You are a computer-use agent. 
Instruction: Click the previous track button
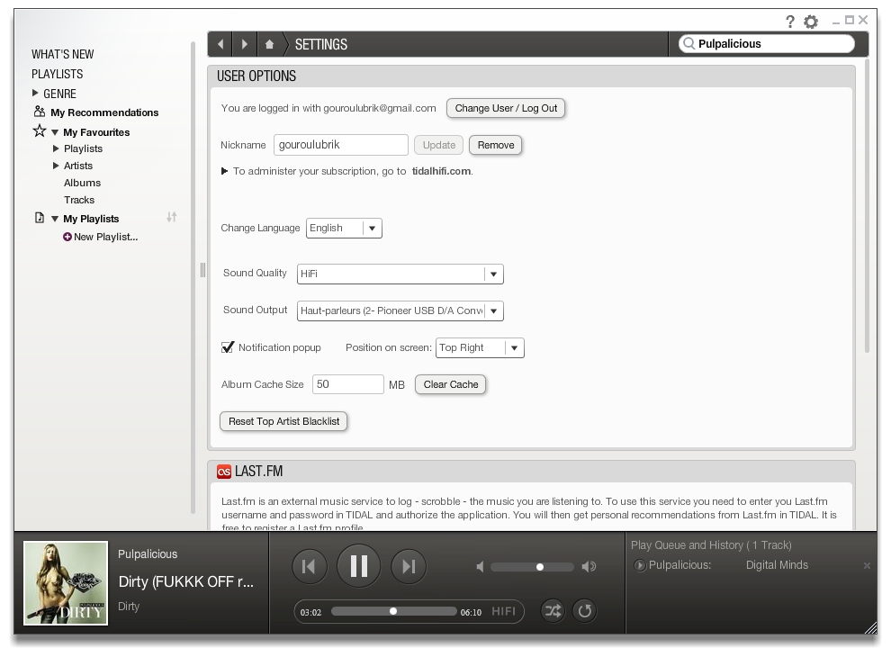pos(309,566)
